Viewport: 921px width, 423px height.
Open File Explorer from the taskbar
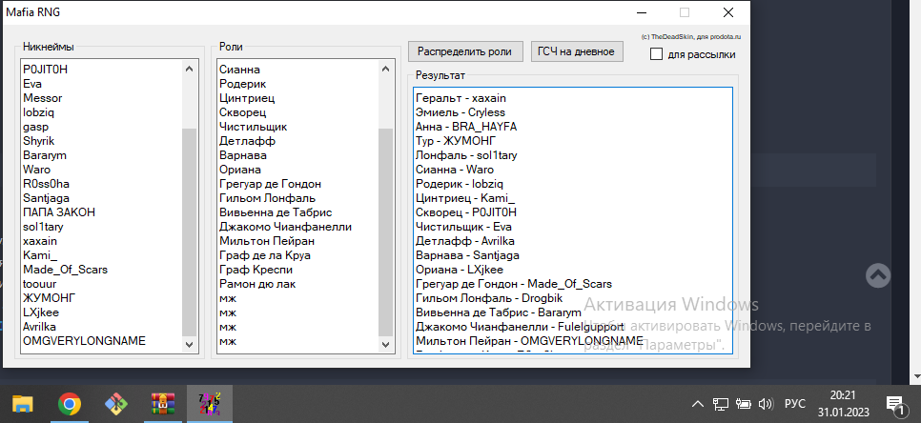click(23, 403)
